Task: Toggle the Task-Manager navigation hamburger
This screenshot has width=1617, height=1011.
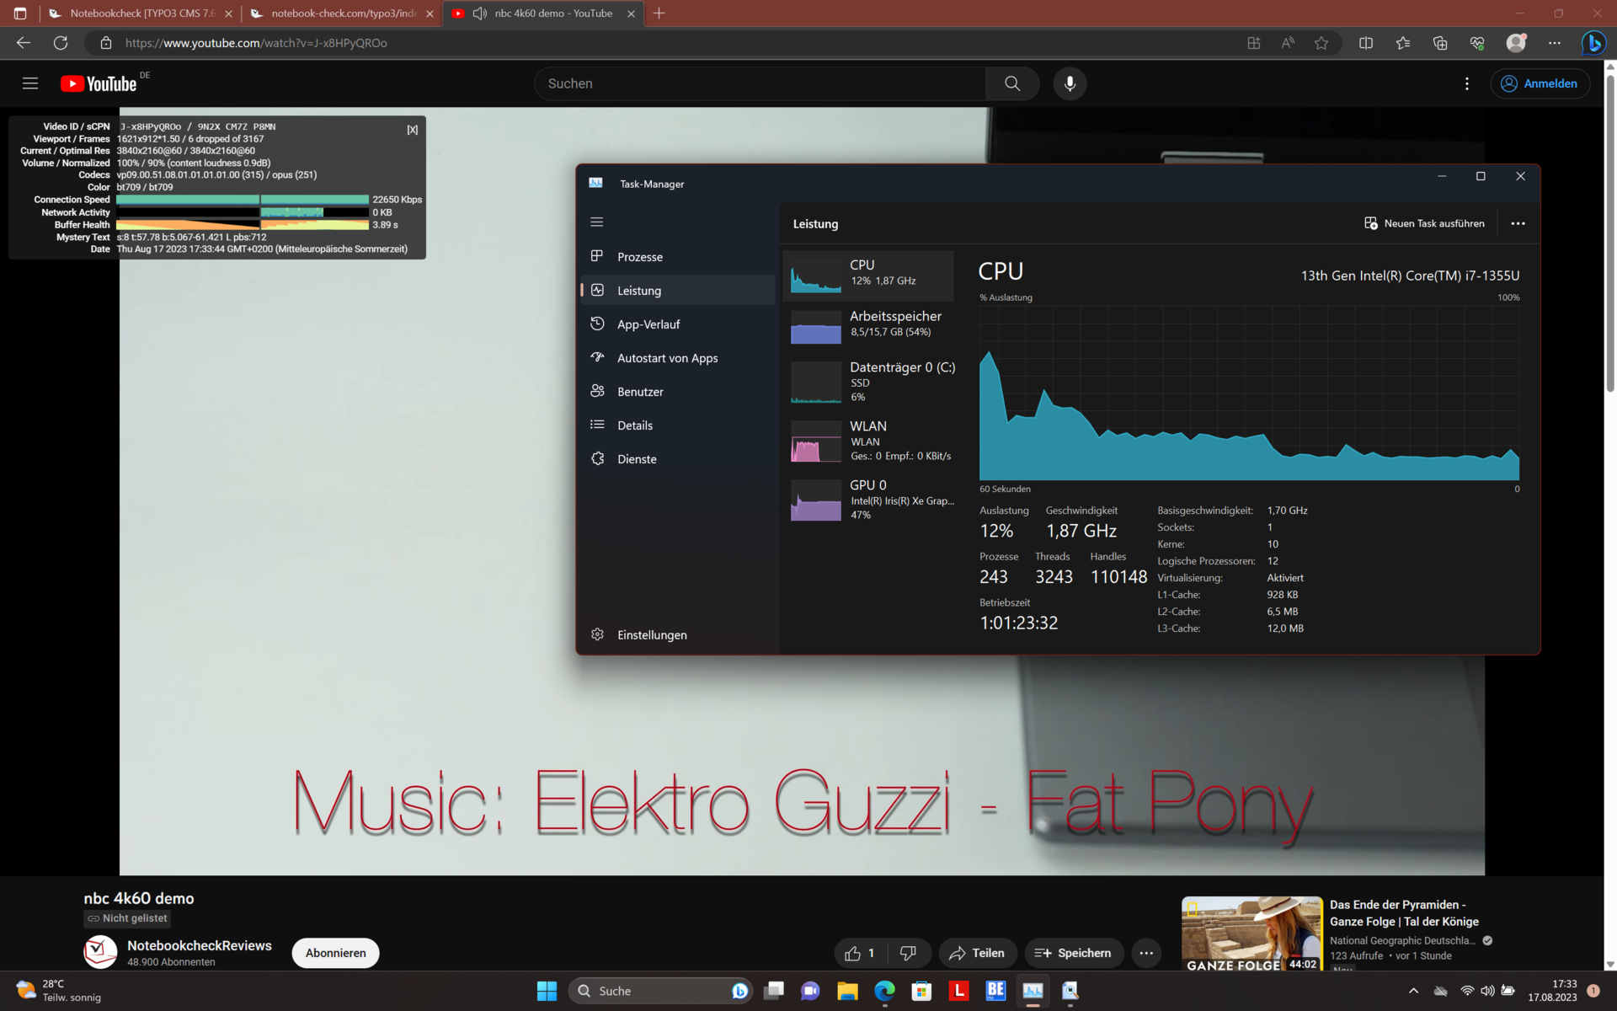Action: [x=597, y=222]
